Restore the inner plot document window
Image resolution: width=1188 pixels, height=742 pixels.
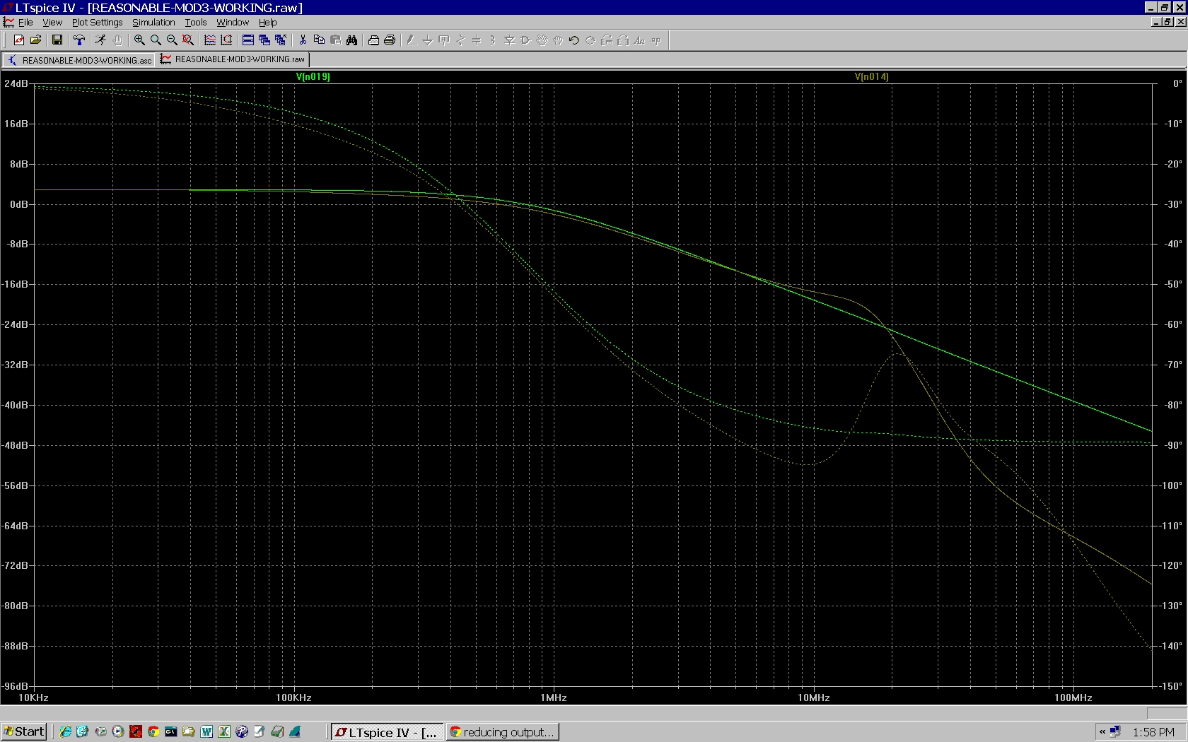[1168, 22]
